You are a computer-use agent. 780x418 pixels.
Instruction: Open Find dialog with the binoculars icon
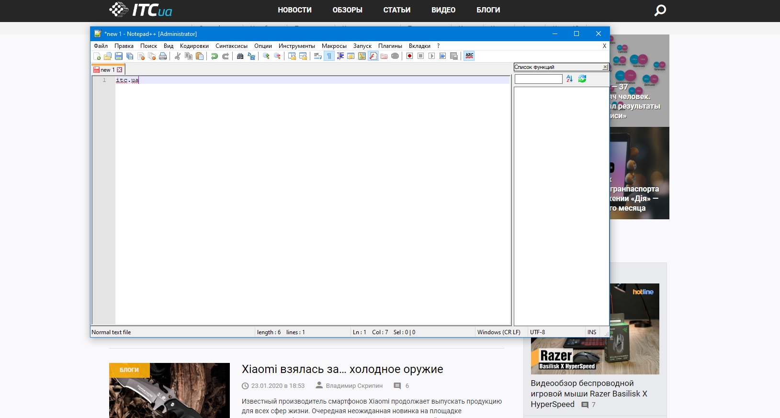pyautogui.click(x=240, y=56)
